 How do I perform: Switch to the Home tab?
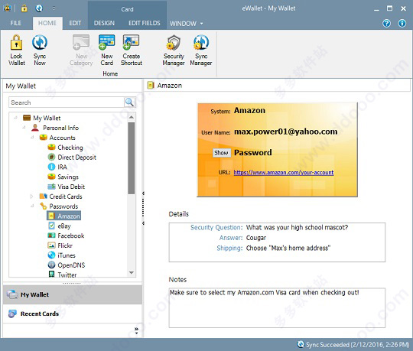(x=47, y=23)
